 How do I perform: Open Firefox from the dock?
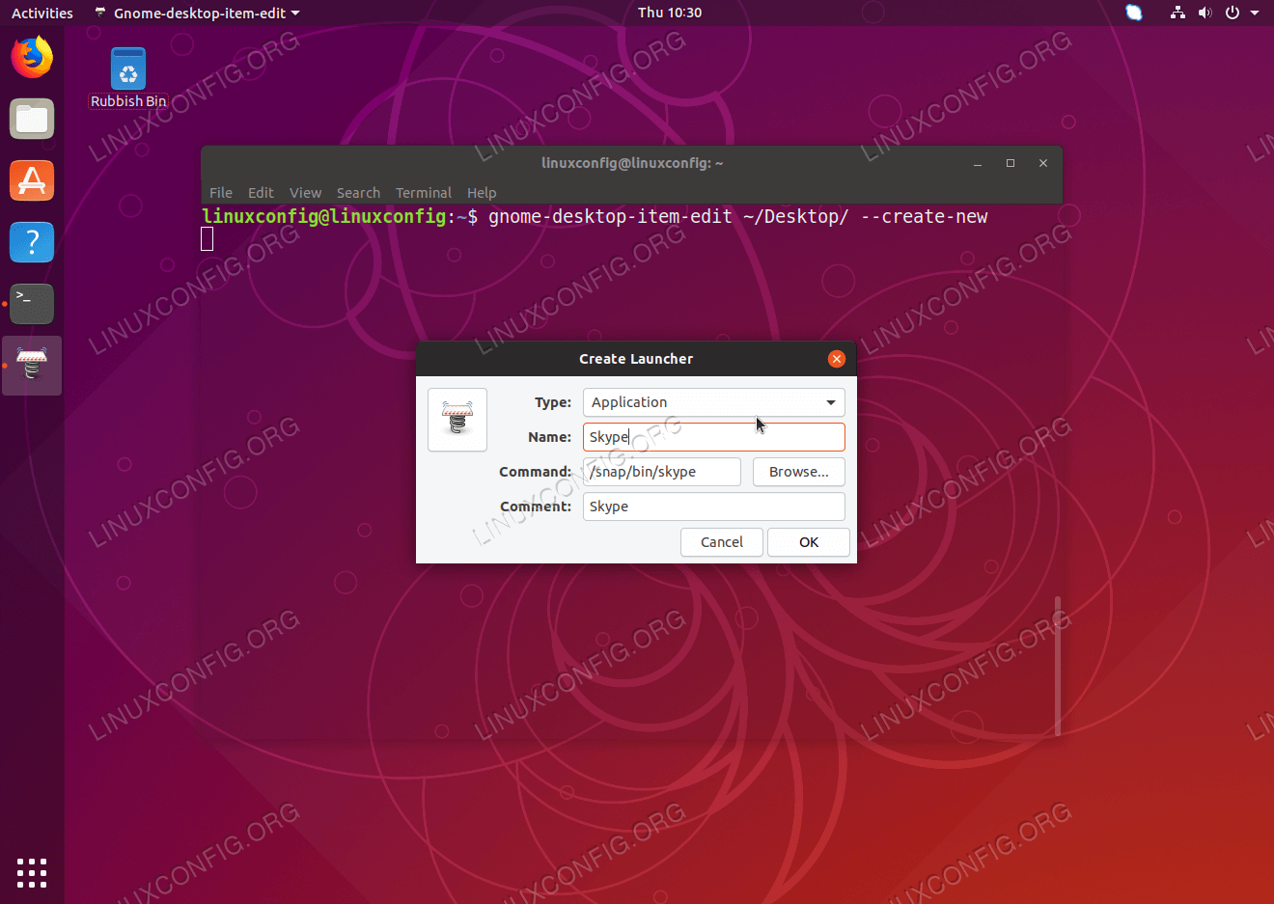(32, 57)
